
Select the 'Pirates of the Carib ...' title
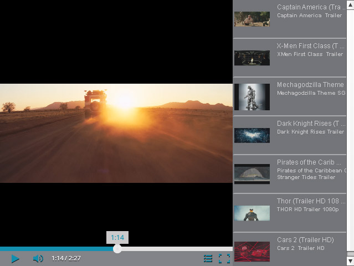(309, 162)
